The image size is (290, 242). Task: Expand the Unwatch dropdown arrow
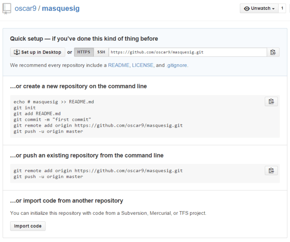[273, 9]
